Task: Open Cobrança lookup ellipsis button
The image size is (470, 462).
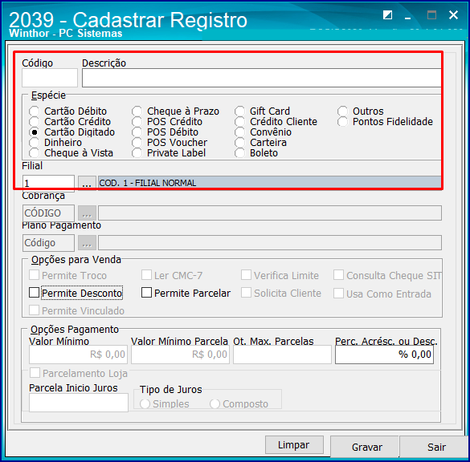Action: coord(87,213)
